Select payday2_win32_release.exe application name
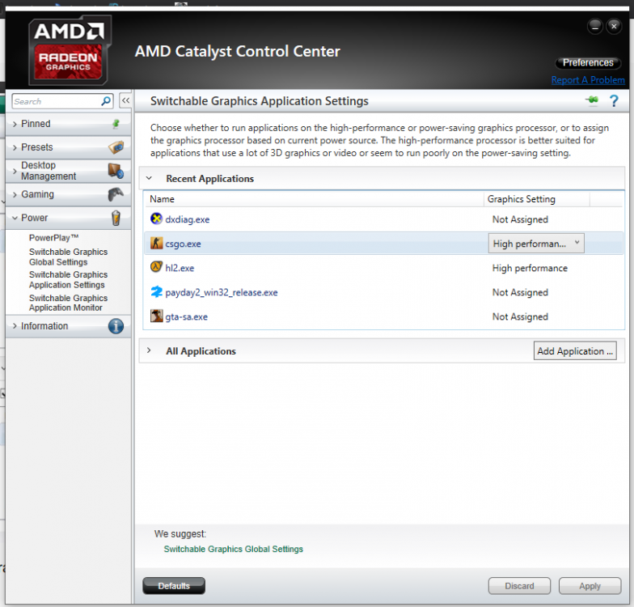 222,292
